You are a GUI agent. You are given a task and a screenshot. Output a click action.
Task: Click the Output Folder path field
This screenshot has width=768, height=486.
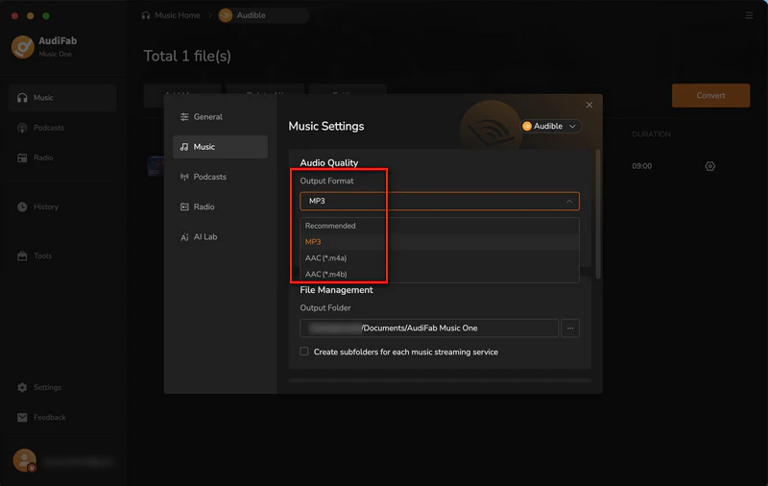click(x=429, y=328)
